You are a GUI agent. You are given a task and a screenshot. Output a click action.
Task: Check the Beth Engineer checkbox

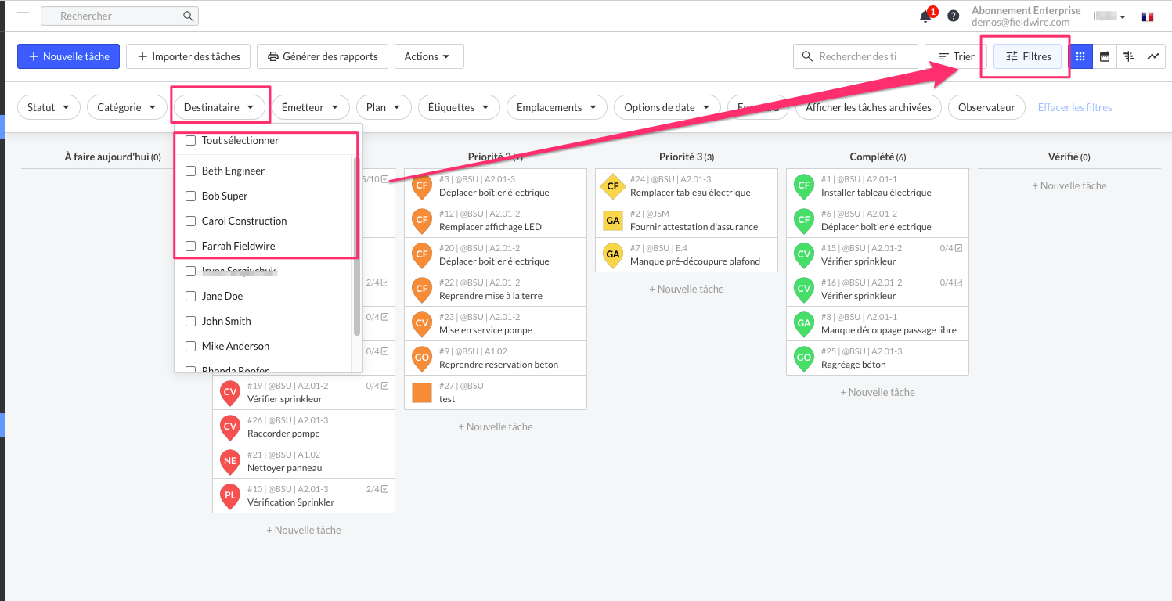pos(190,171)
